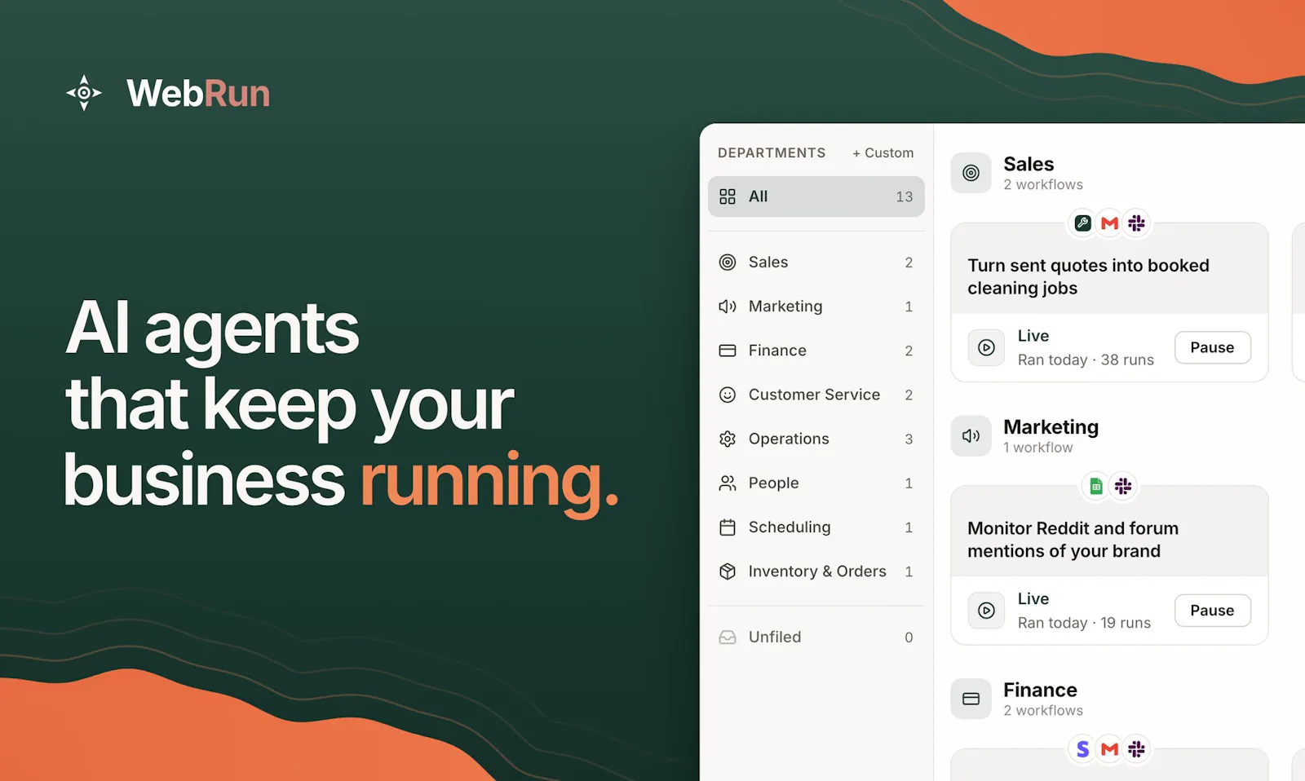Click the key app icon on quotes card

click(1082, 223)
